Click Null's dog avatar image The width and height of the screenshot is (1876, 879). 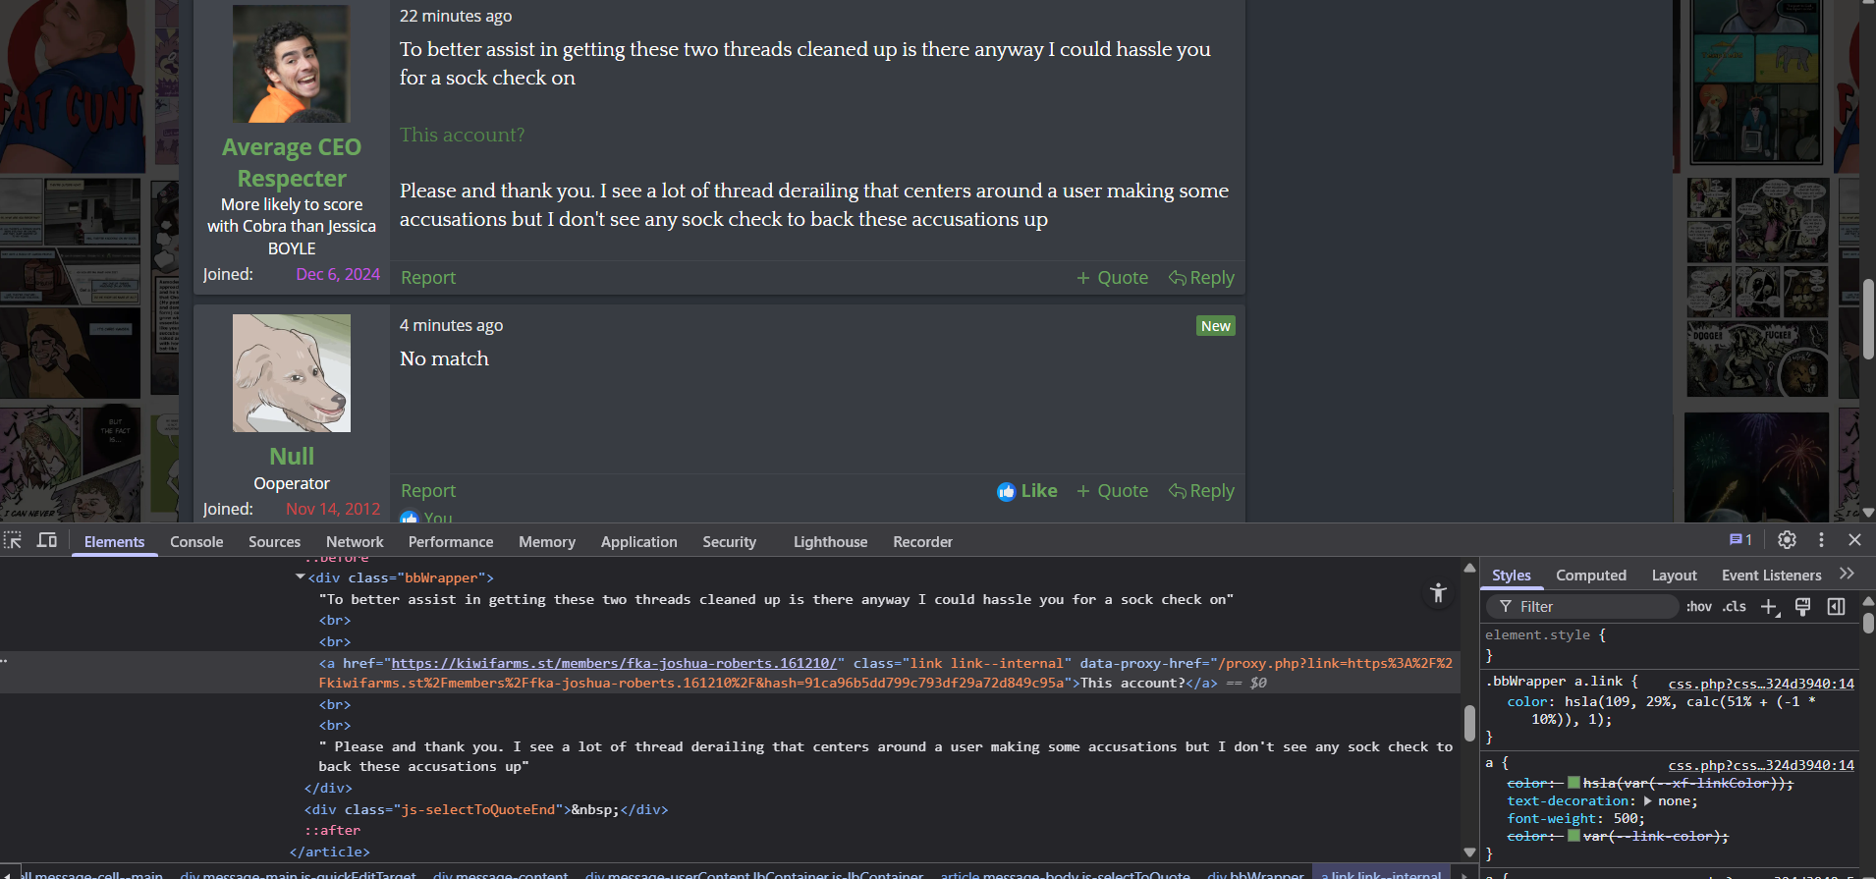[x=292, y=373]
